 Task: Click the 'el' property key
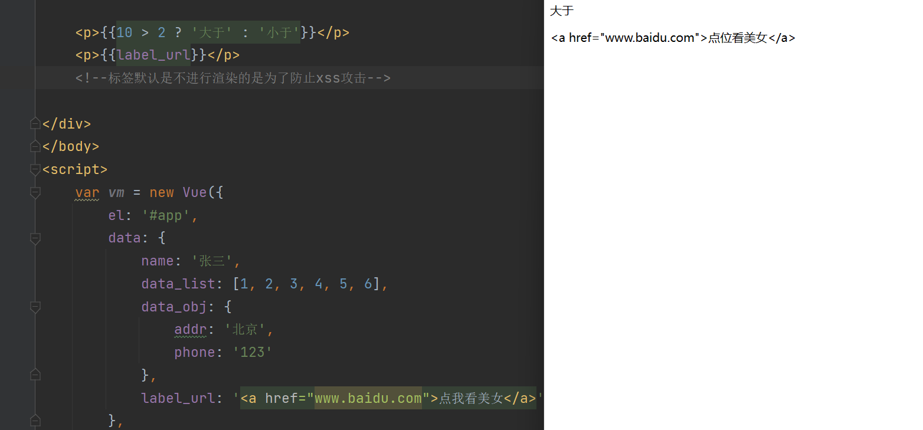pos(116,216)
